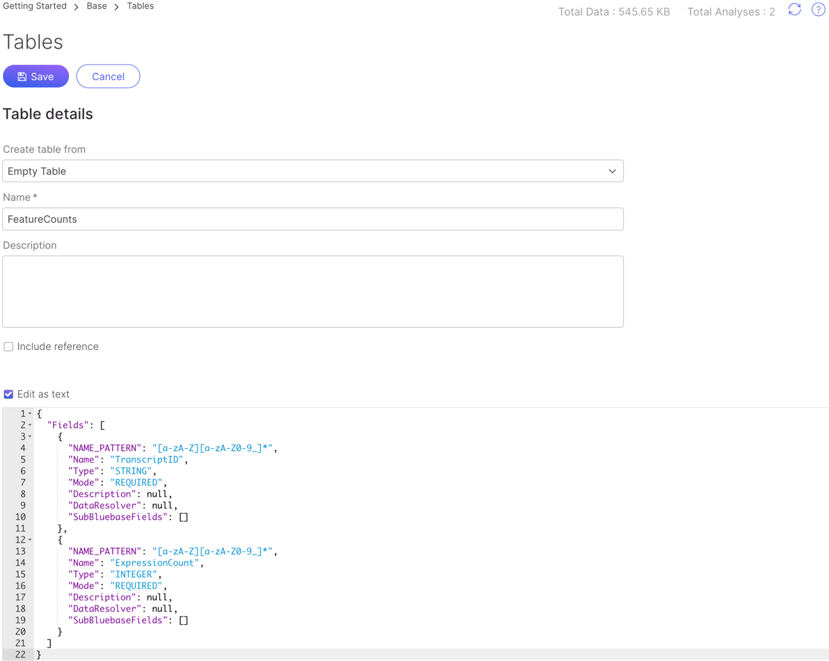Collapse the Fields array on line 2
This screenshot has height=661, width=829.
(30, 425)
